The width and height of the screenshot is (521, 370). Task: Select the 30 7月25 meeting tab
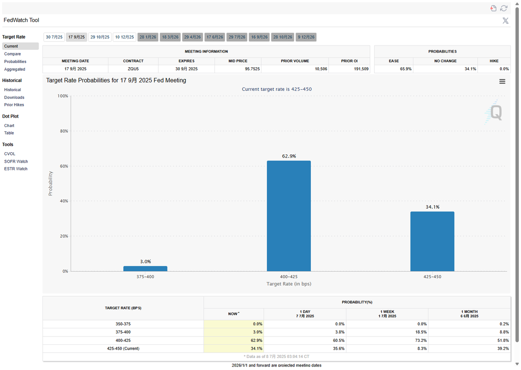(x=54, y=37)
